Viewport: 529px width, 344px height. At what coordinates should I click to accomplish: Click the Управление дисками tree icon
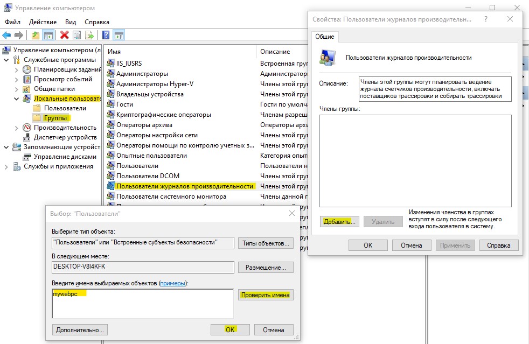[27, 157]
